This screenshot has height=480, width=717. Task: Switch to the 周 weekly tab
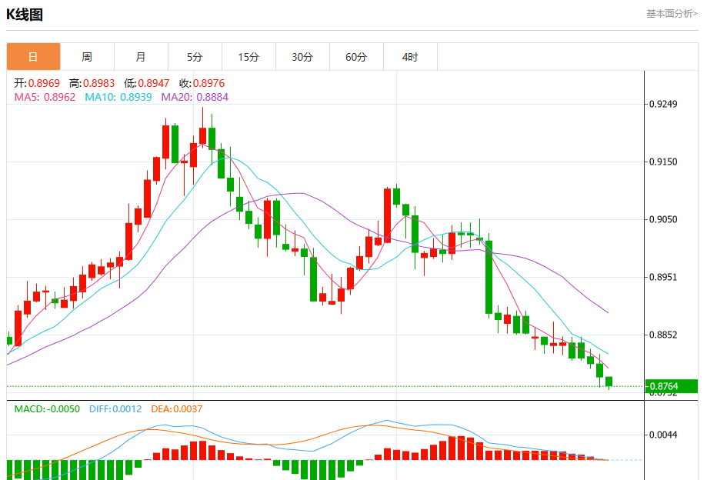[88, 57]
